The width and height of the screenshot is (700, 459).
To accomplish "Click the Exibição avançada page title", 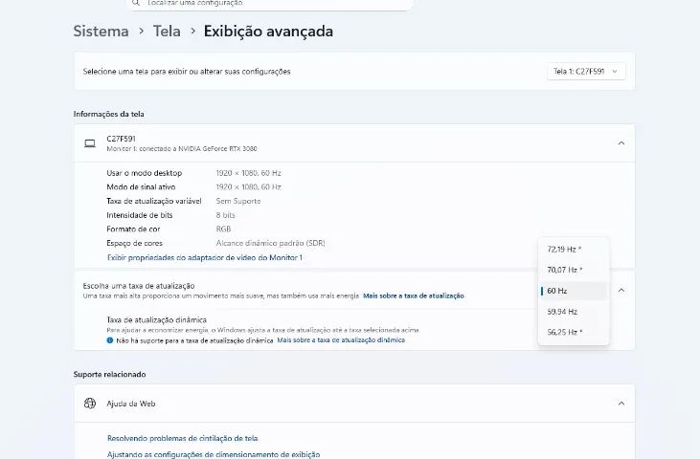I will [268, 32].
